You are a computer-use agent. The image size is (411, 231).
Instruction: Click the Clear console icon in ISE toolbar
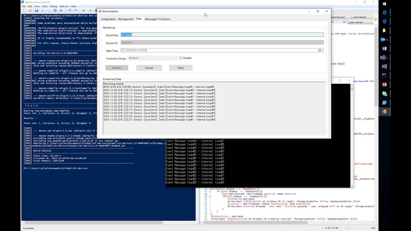coord(61,11)
